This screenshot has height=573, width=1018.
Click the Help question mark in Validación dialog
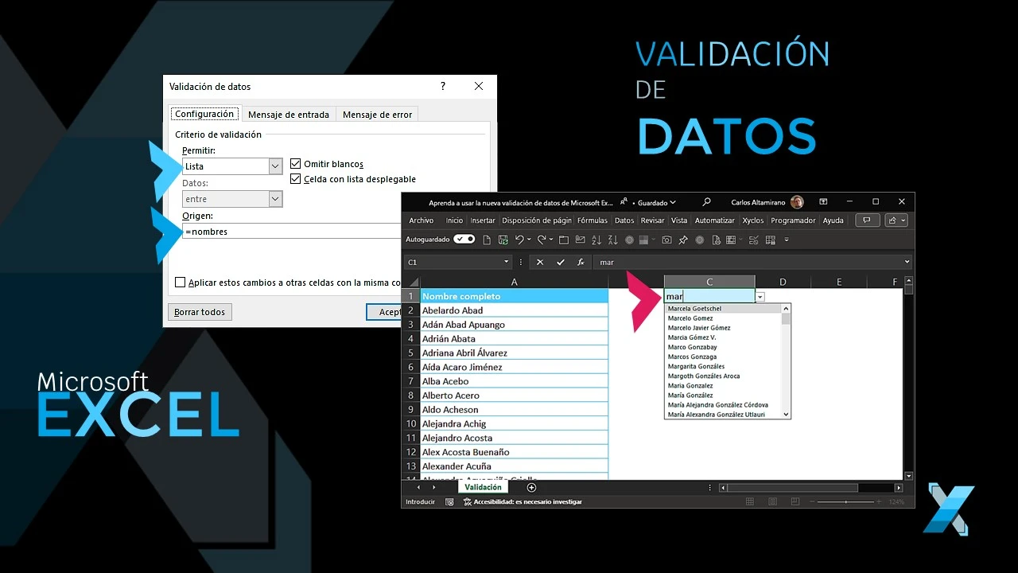tap(443, 86)
